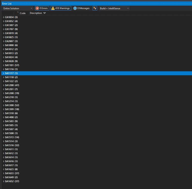The height and width of the screenshot is (189, 192).
Task: Select the SA1214 (1) row
Action: (97, 101)
